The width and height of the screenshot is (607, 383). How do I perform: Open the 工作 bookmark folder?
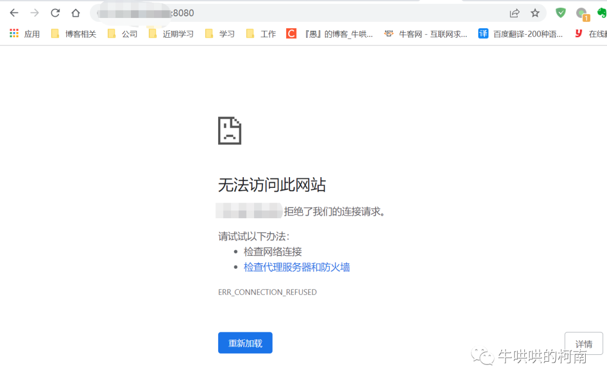point(261,34)
